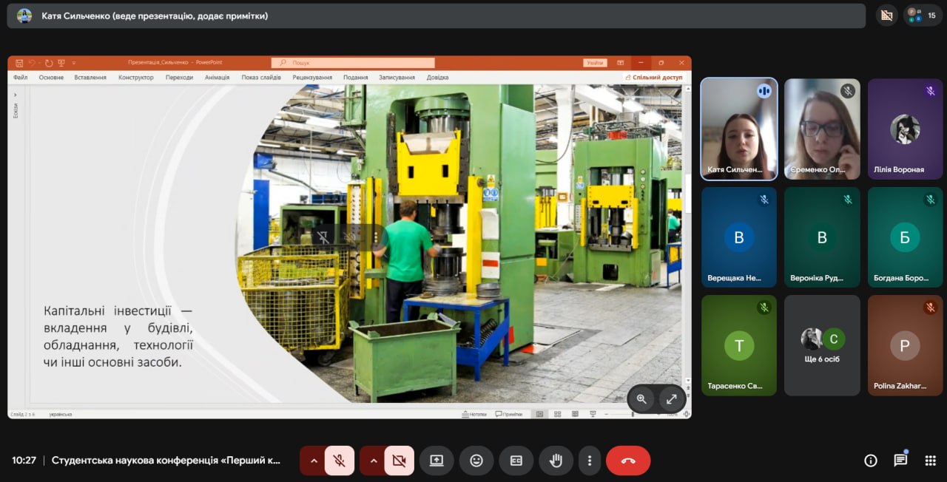The width and height of the screenshot is (947, 482).
Task: Toggle closed captions on
Action: (516, 461)
